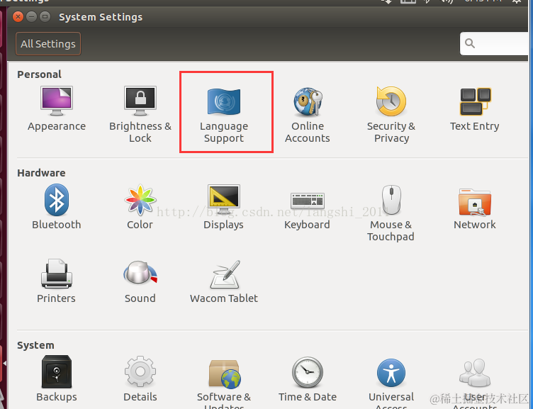Viewport: 533px width, 409px height.
Task: Minimize the System Settings window
Action: point(32,17)
